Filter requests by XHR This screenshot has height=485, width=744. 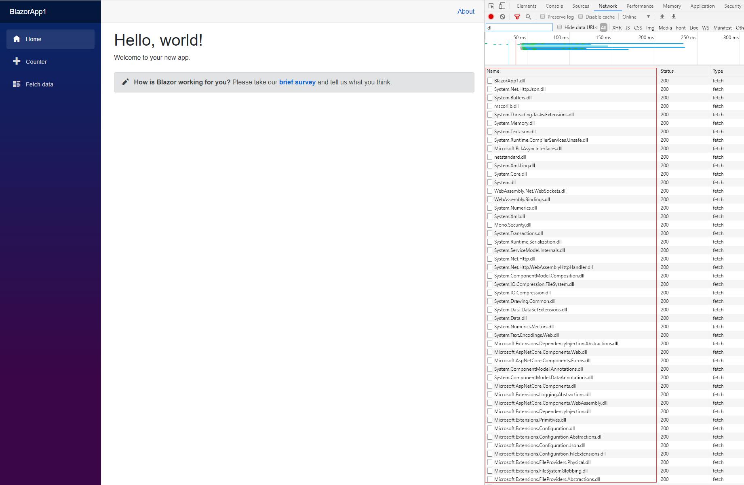[x=617, y=27]
